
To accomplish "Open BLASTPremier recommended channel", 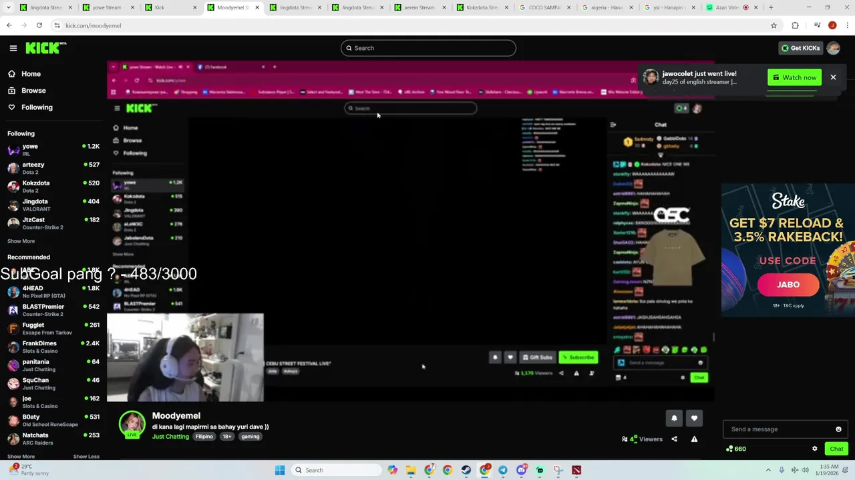I will click(x=53, y=310).
